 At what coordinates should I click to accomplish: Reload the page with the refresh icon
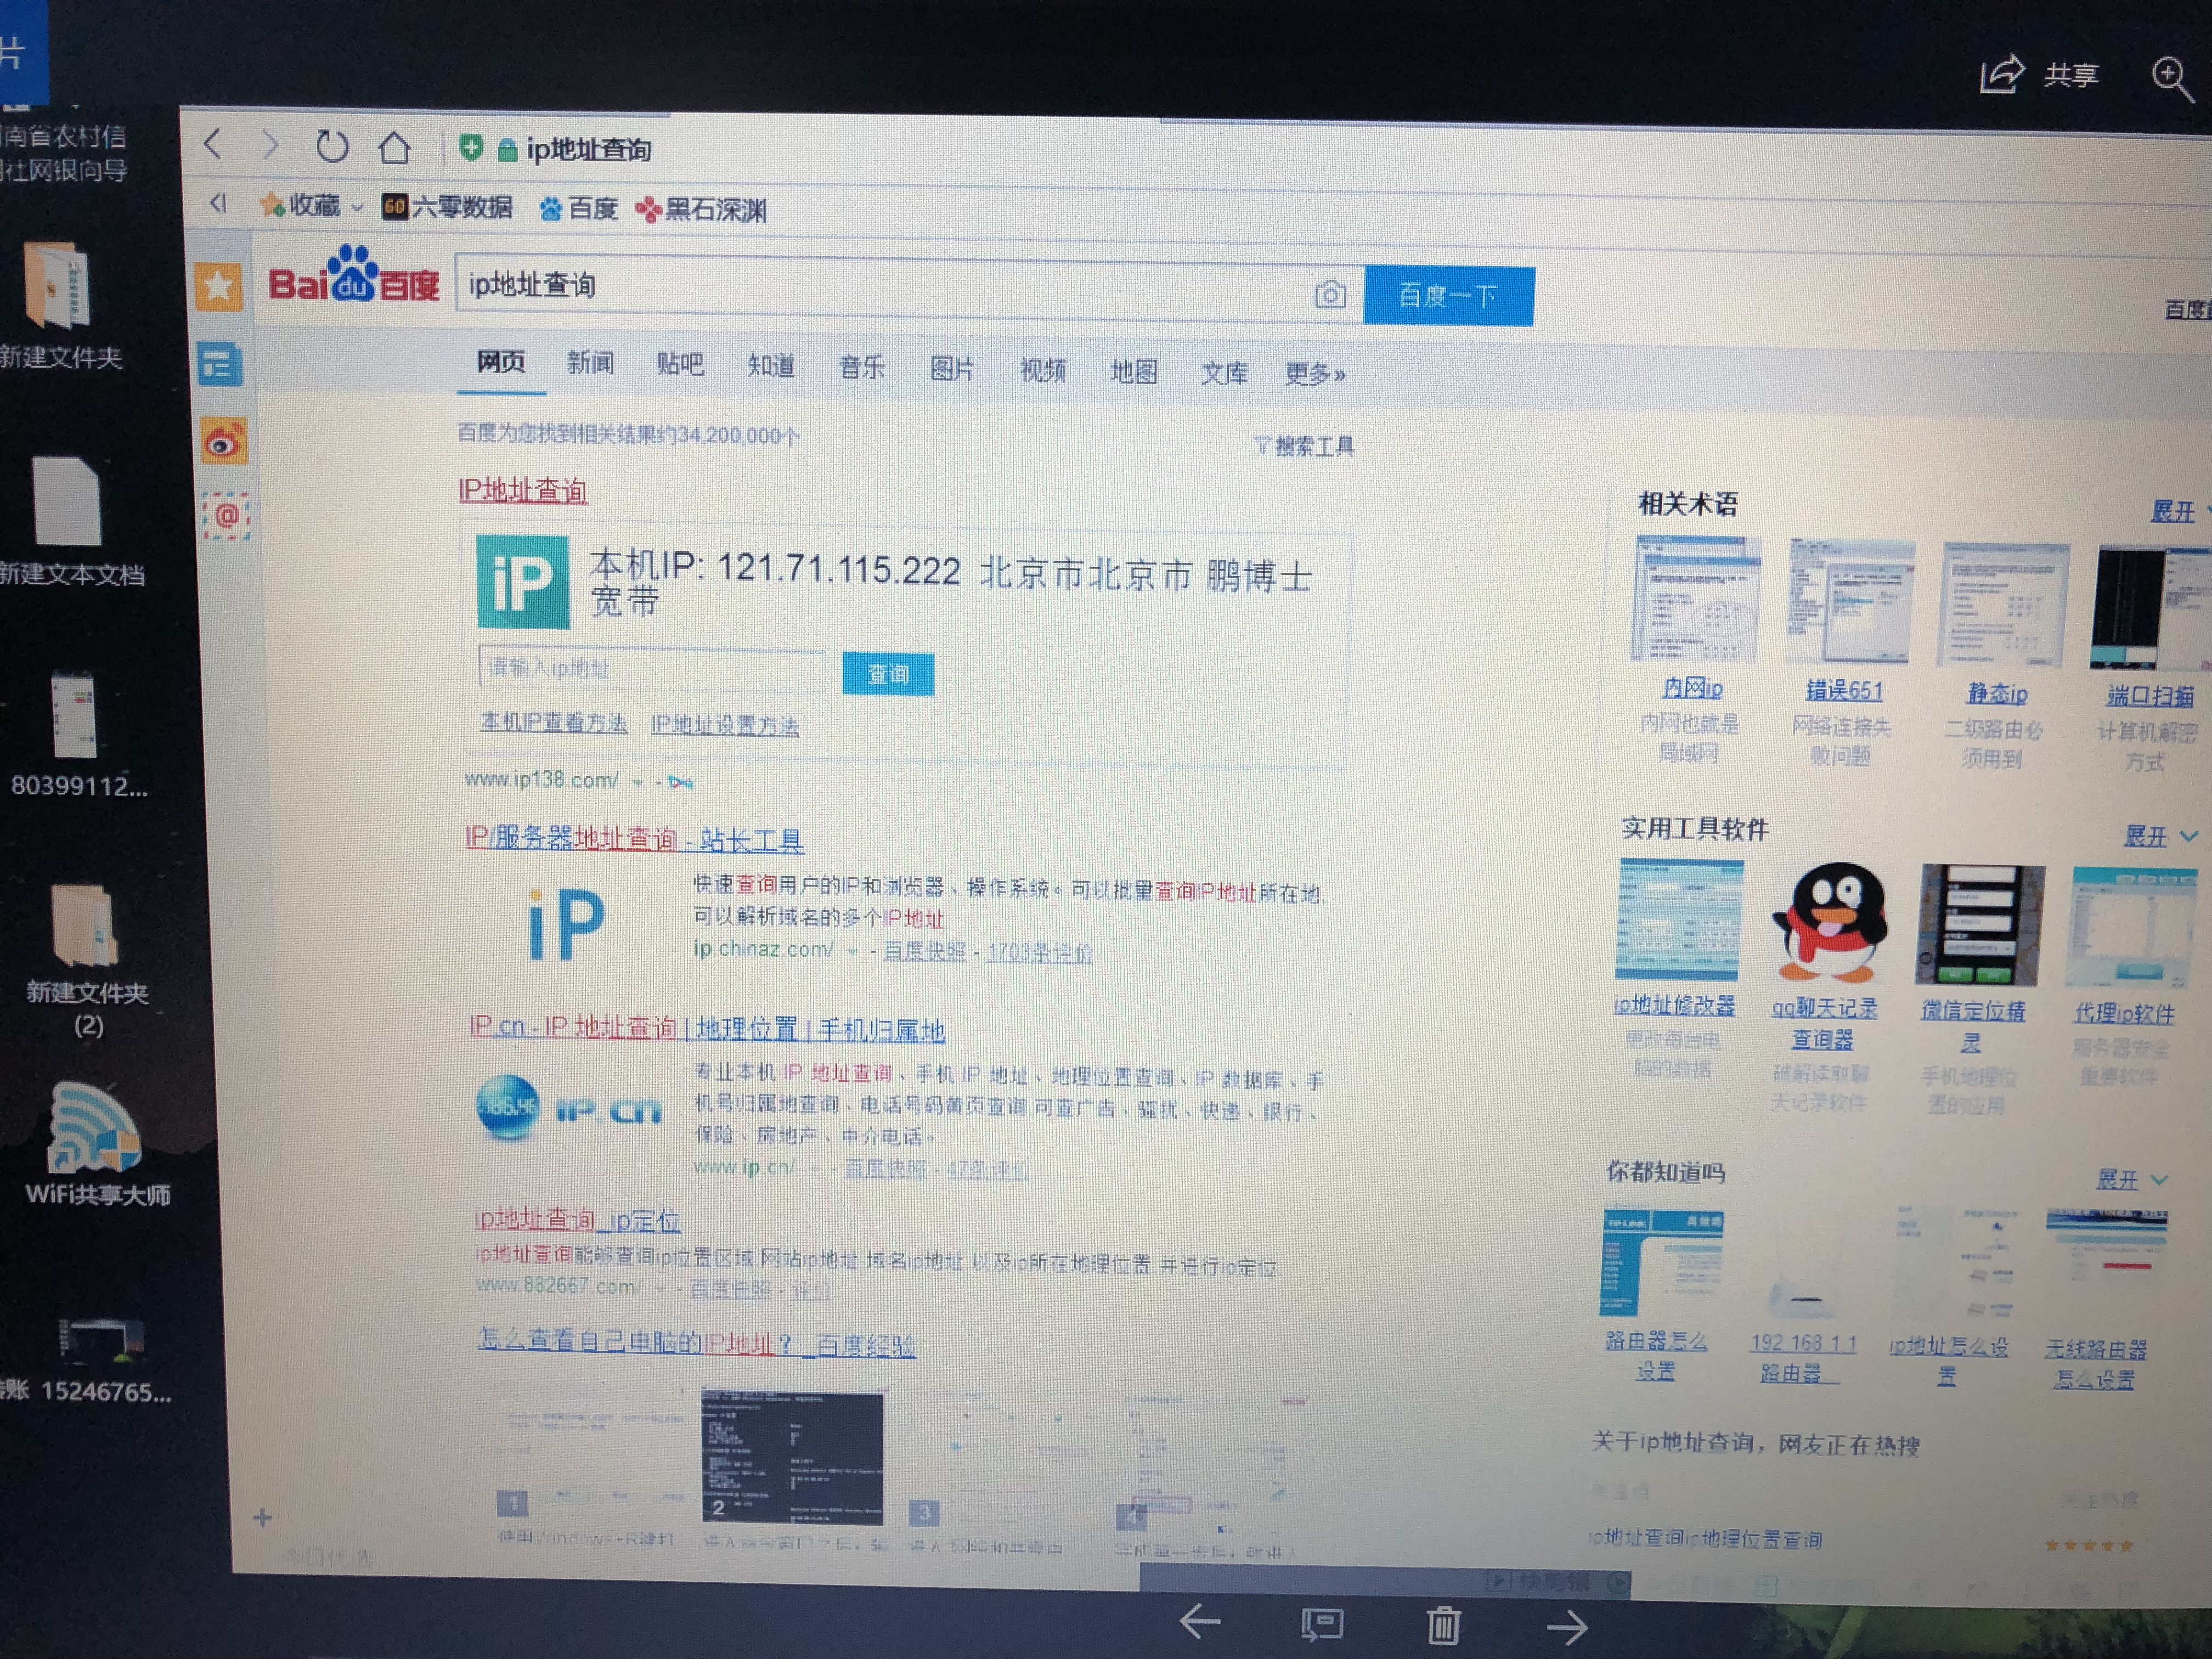[x=333, y=146]
